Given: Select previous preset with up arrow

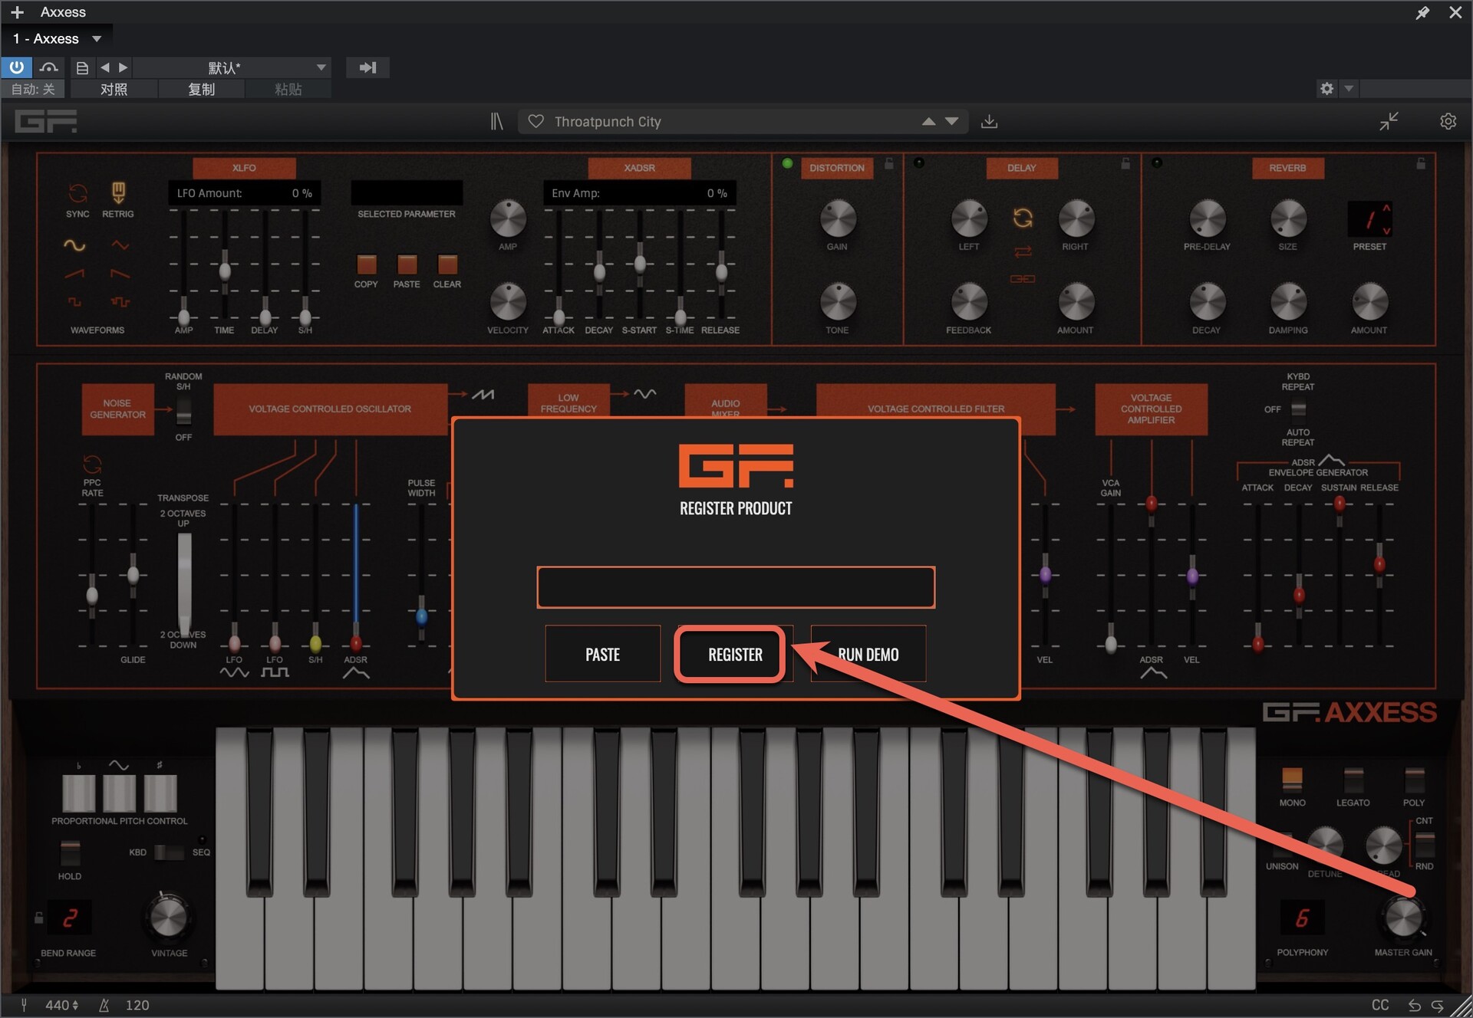Looking at the screenshot, I should tap(928, 121).
